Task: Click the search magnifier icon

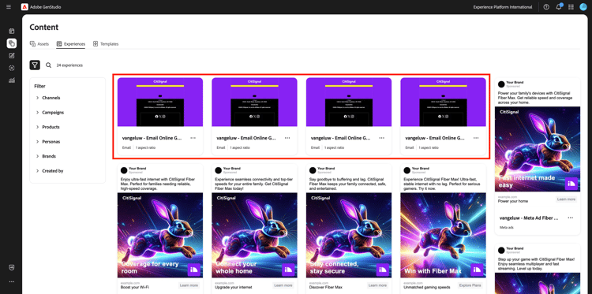Action: coord(48,65)
